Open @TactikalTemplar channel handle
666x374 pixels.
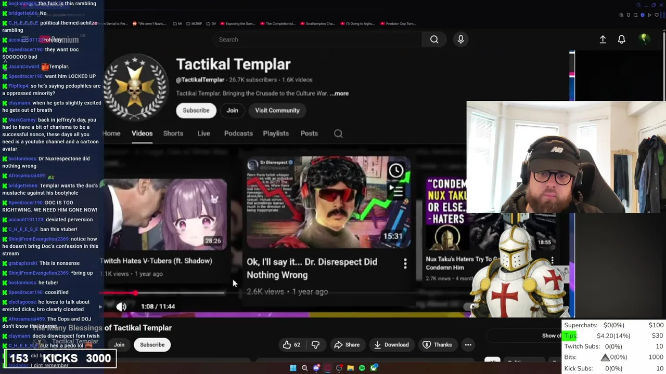tap(200, 80)
